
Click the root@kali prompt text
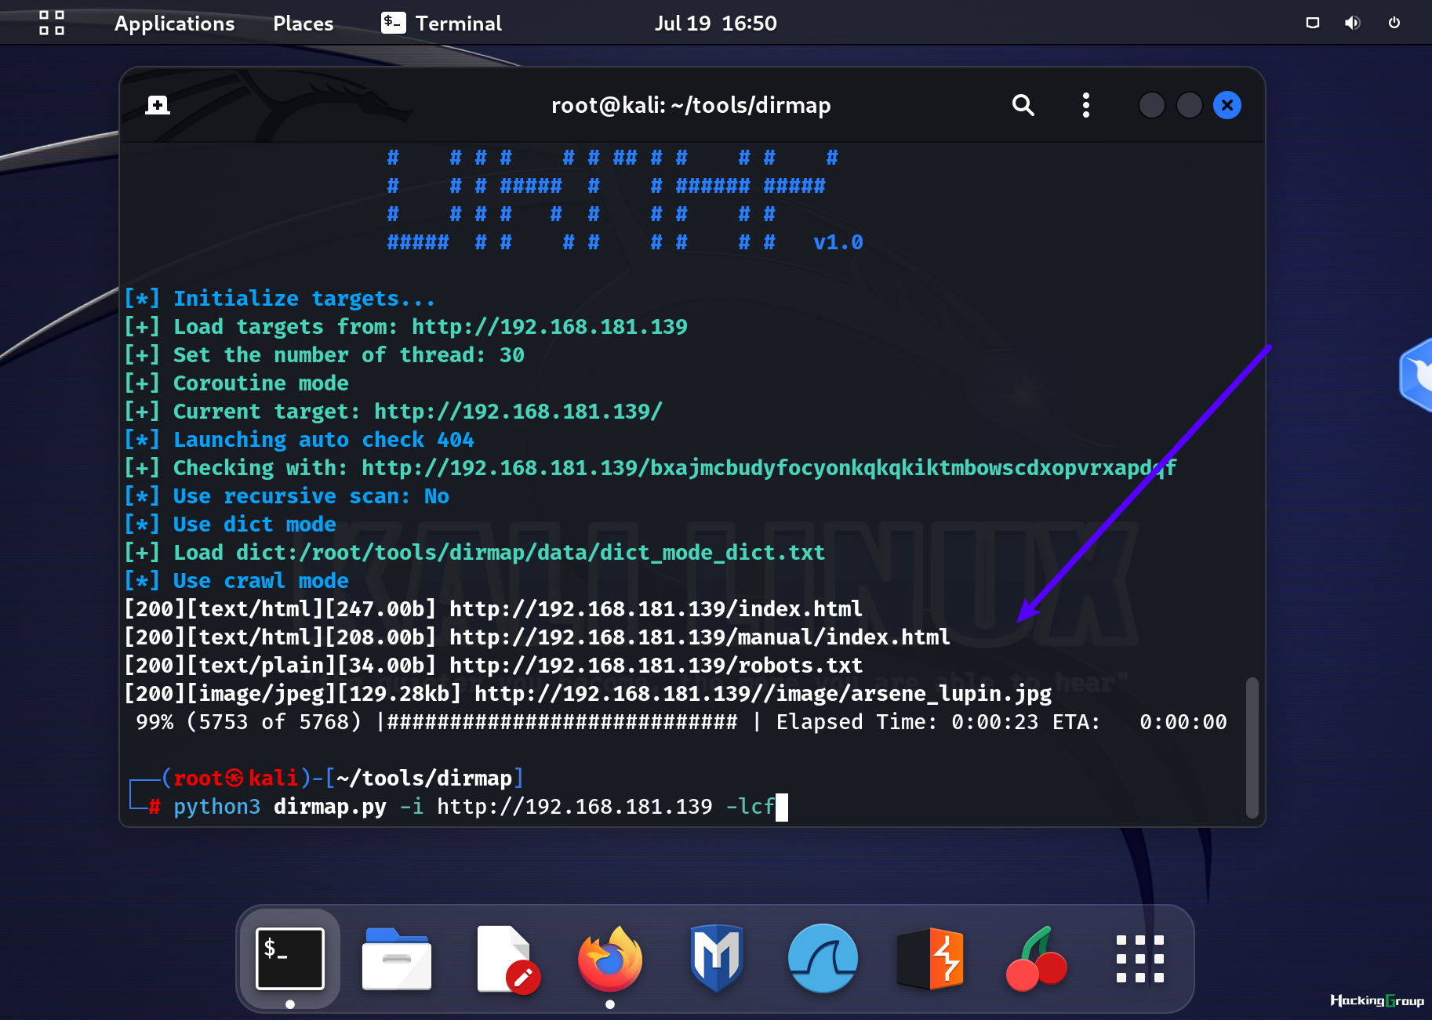pyautogui.click(x=235, y=779)
